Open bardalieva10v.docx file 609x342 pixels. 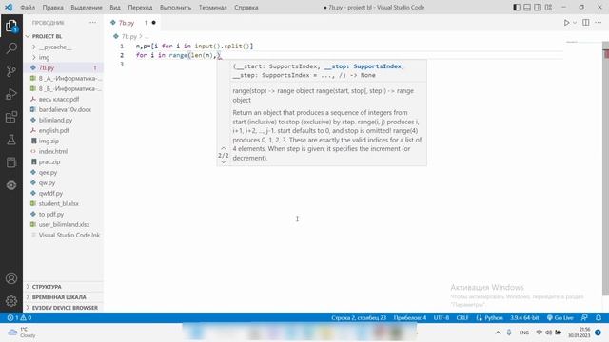[x=65, y=110]
